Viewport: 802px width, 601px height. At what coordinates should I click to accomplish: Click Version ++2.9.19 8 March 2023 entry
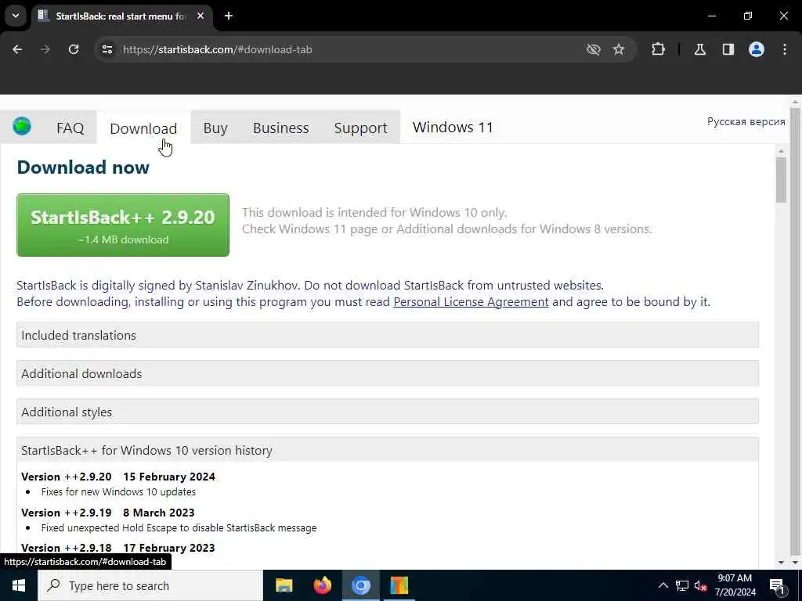point(108,513)
